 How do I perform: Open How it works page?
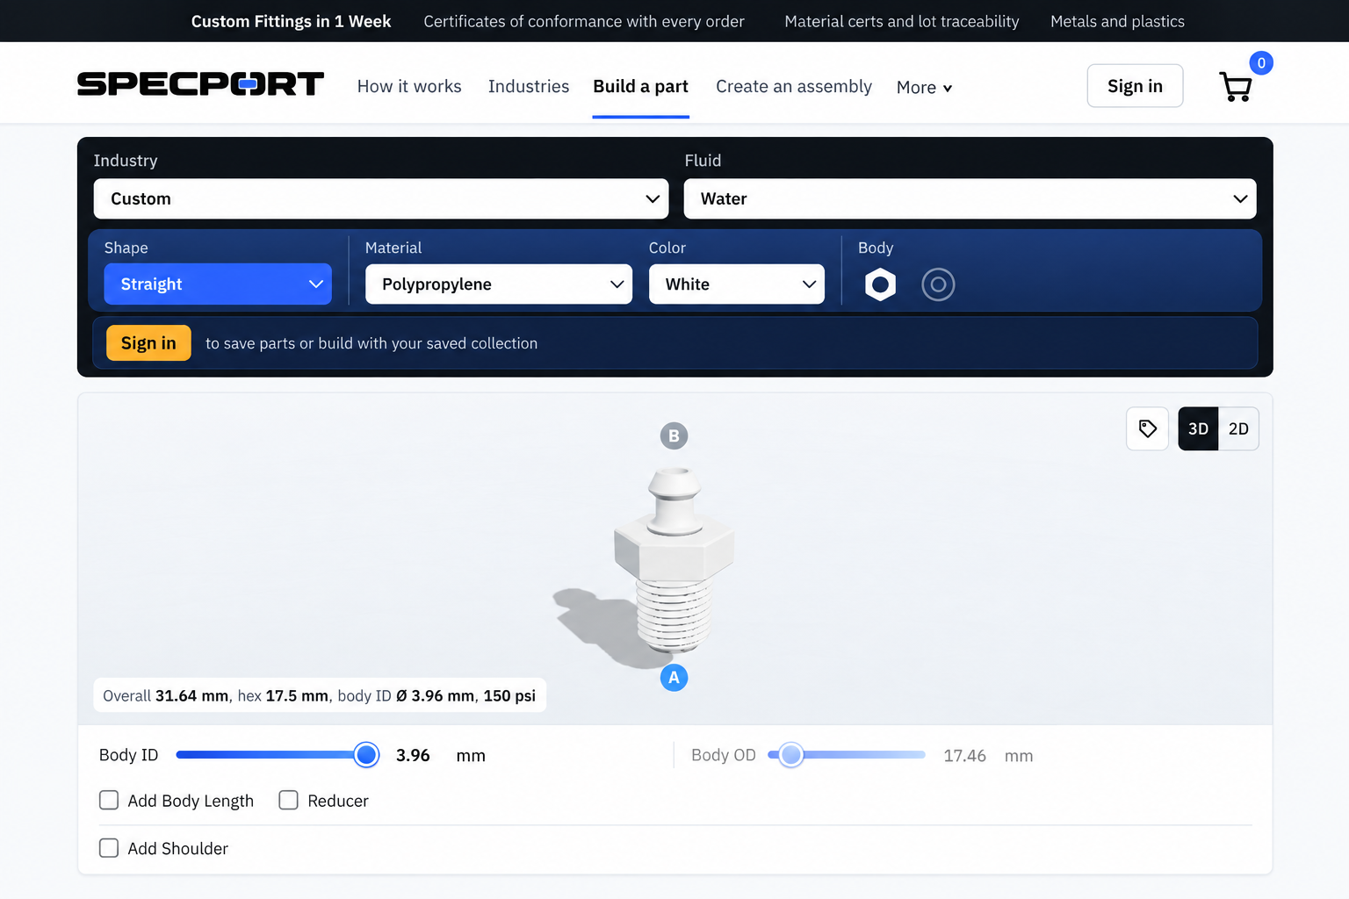(x=409, y=86)
